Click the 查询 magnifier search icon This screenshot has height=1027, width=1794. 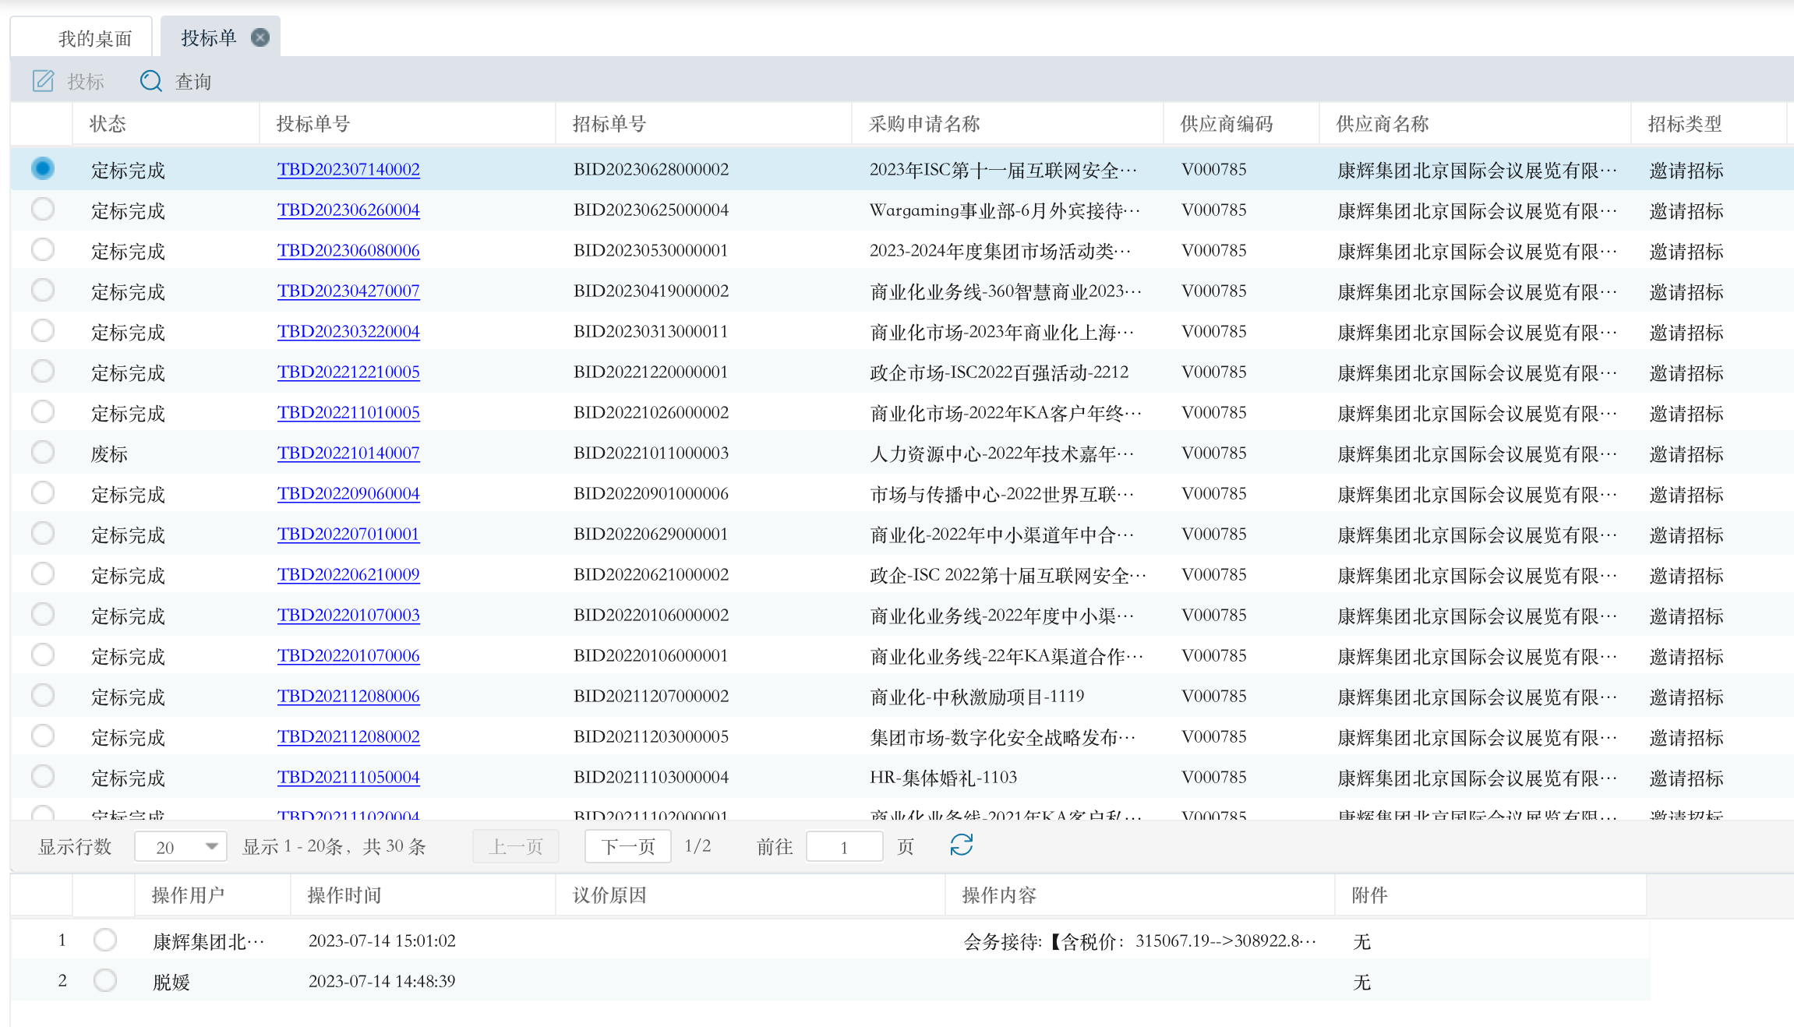pyautogui.click(x=150, y=81)
